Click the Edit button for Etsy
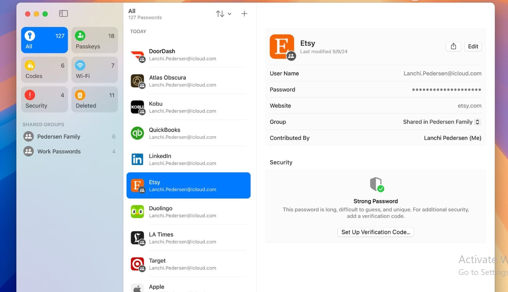 pyautogui.click(x=473, y=46)
